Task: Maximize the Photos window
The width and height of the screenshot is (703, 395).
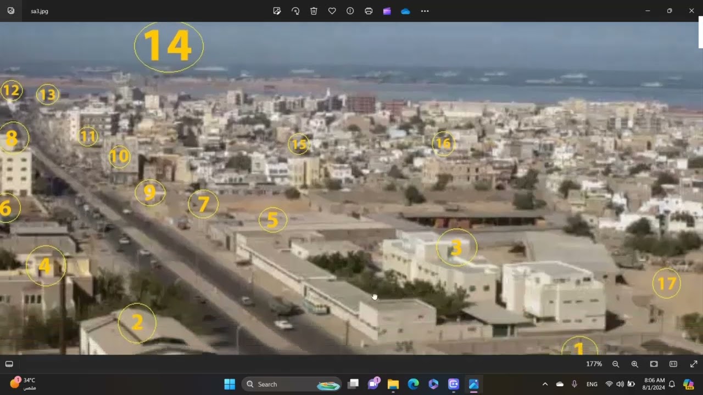Action: tap(669, 11)
